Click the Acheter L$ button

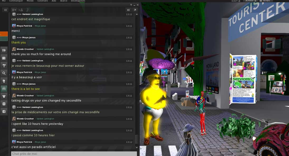(250, 1)
